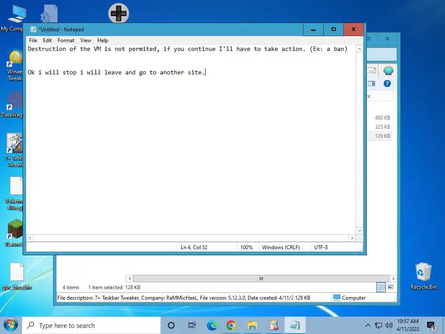Open File Explorer from the taskbar
Image resolution: width=445 pixels, height=334 pixels.
[x=252, y=325]
